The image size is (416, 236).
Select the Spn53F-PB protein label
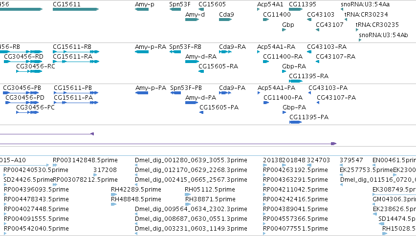[x=186, y=88]
